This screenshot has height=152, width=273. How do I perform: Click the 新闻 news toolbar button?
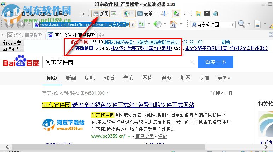pos(100,13)
